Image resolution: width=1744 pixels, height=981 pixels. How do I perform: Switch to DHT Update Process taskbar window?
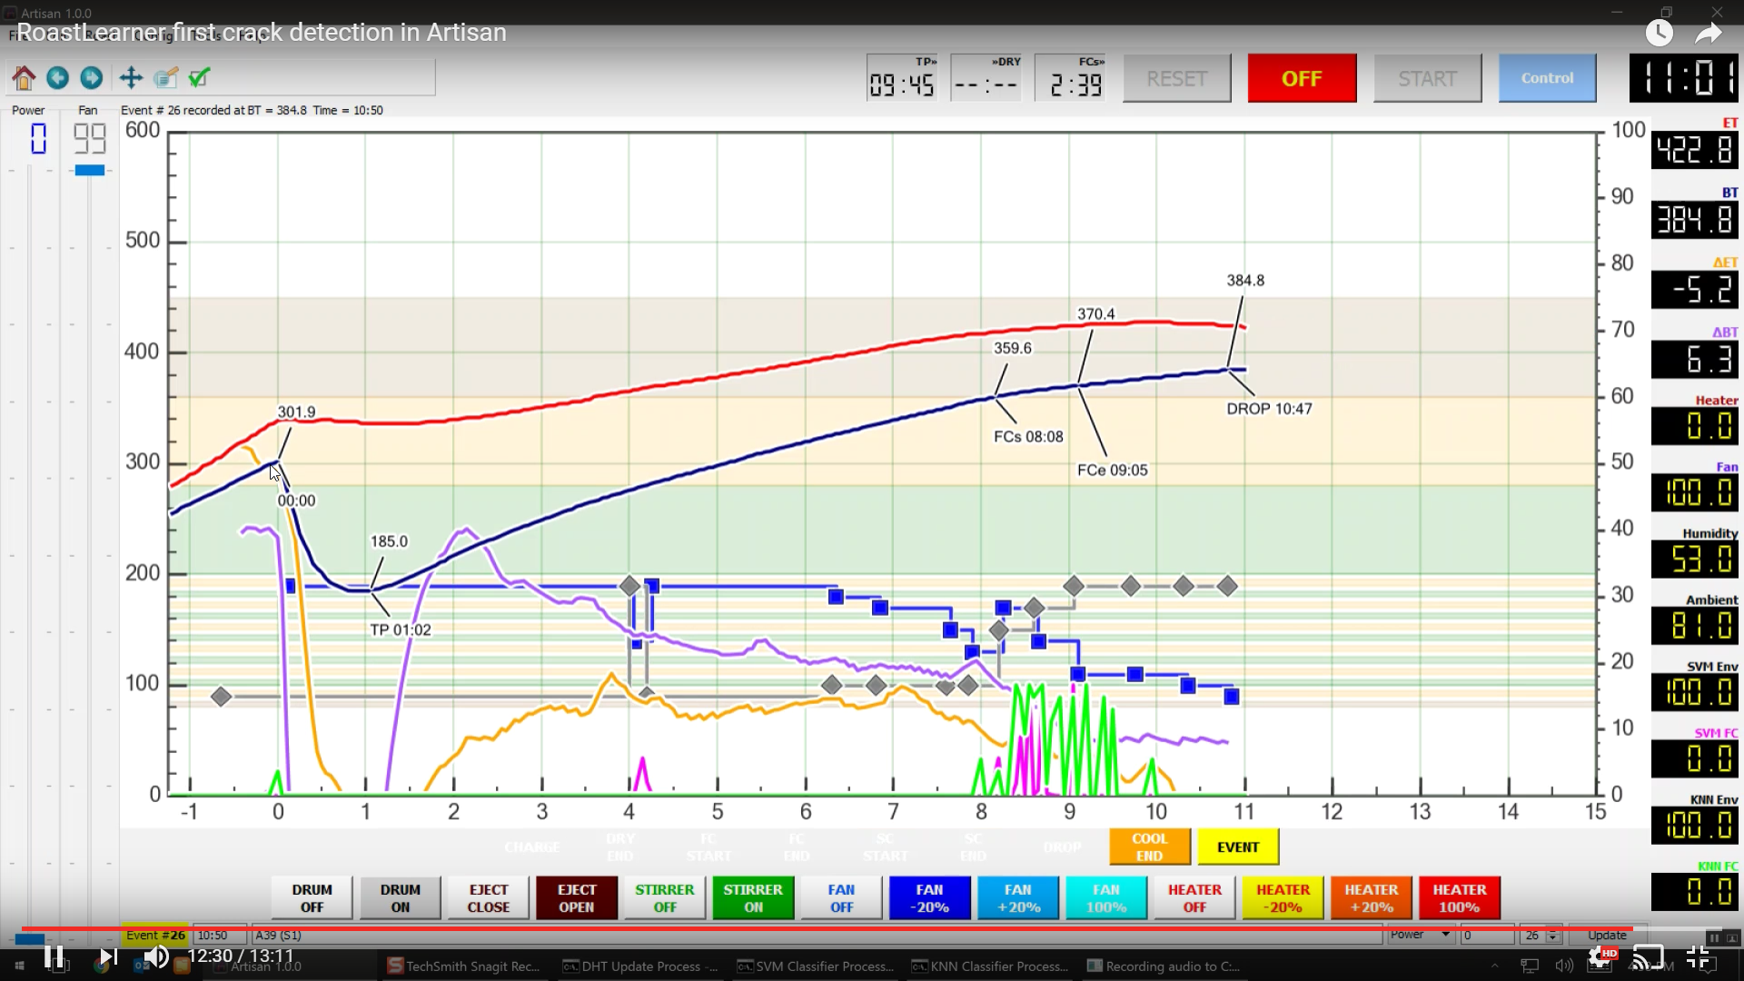(x=640, y=966)
